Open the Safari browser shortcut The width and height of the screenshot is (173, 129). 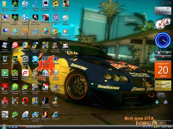pyautogui.click(x=35, y=32)
